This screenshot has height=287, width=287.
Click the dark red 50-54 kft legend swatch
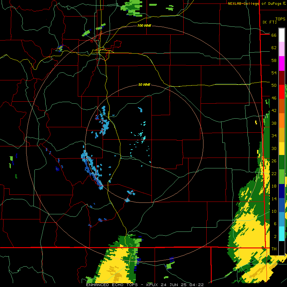click(282, 77)
